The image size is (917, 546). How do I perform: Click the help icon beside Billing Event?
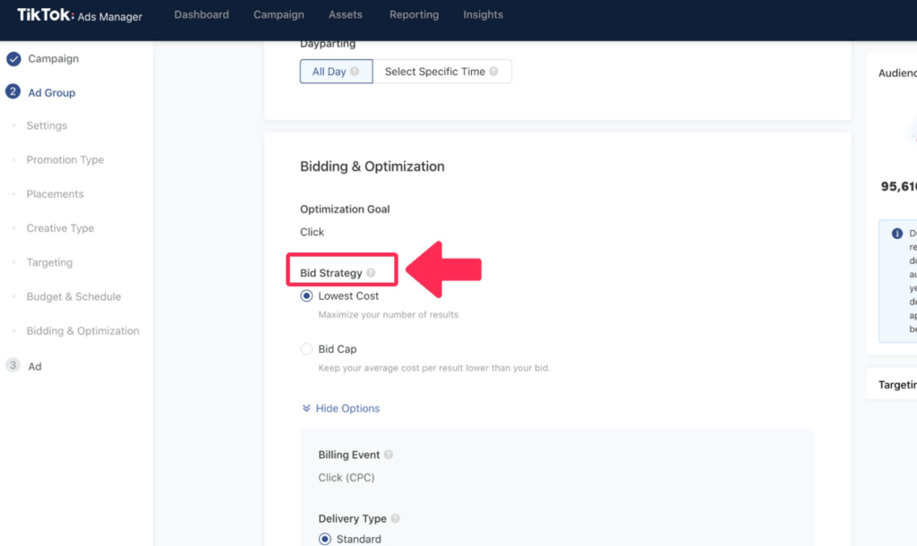[x=389, y=455]
